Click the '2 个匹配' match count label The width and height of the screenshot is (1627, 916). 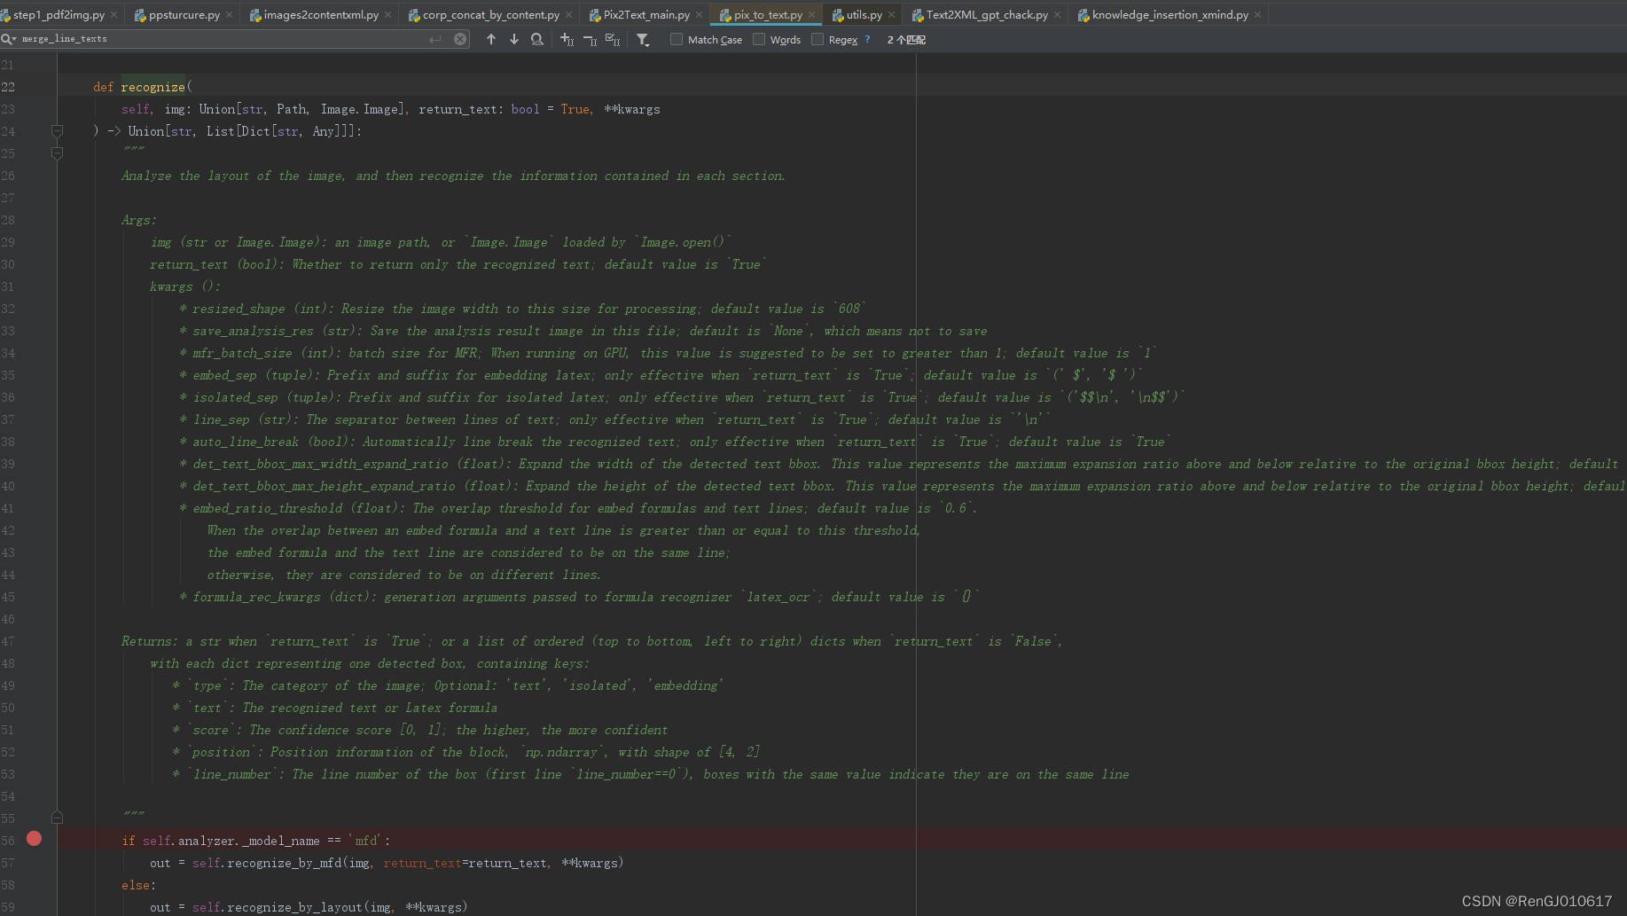pos(906,40)
